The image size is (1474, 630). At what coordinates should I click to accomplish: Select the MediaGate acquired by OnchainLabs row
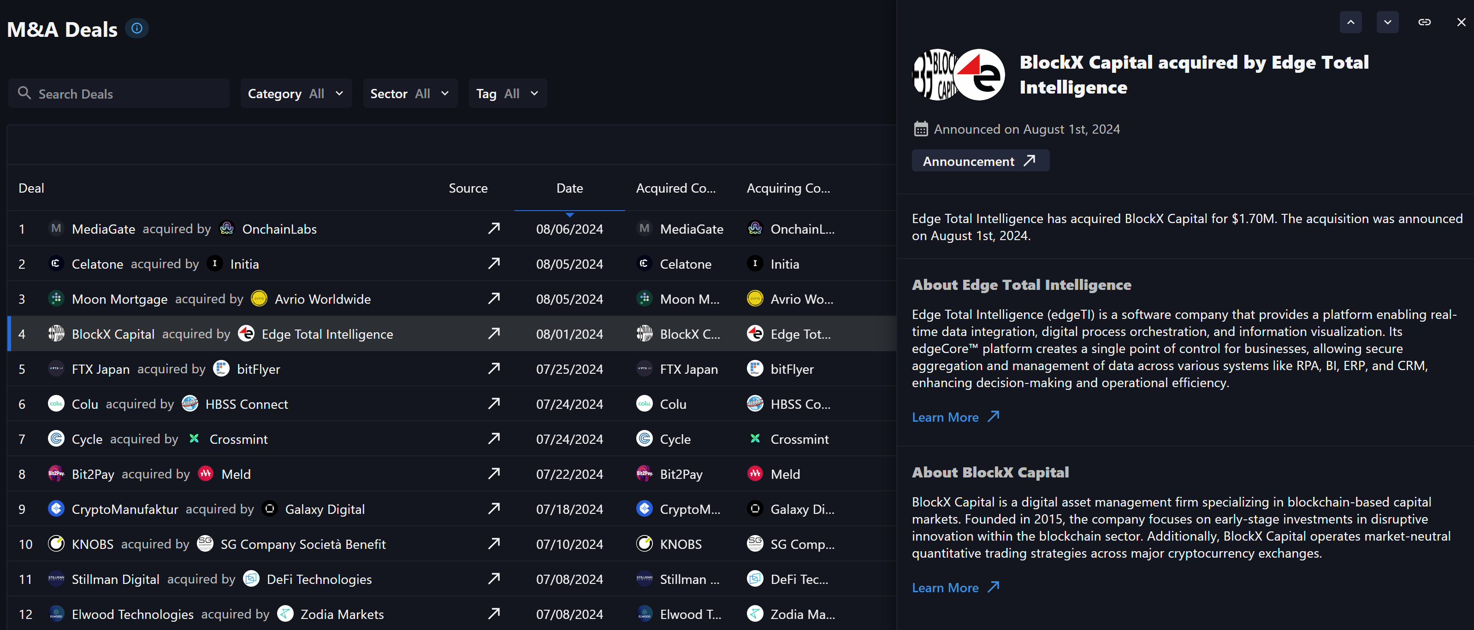coord(451,228)
